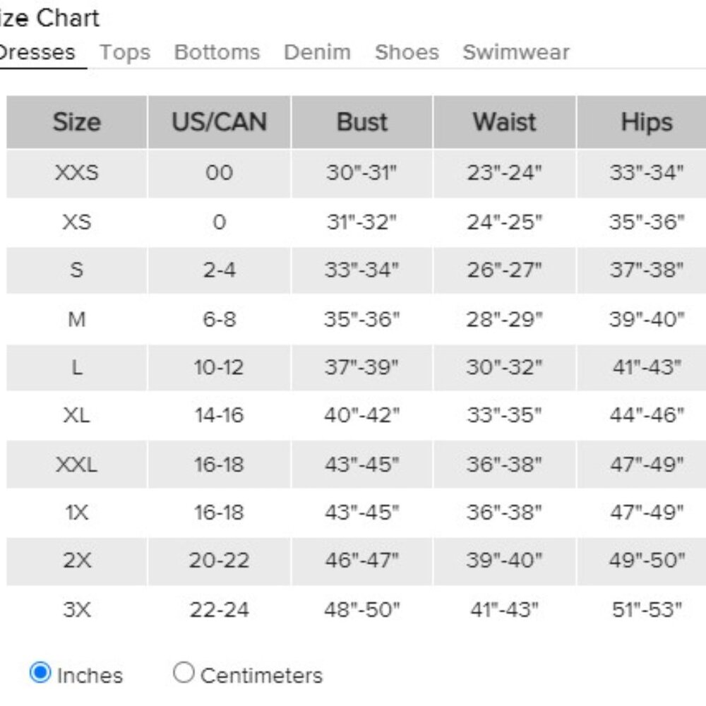Click the Bust column header

coord(362,121)
